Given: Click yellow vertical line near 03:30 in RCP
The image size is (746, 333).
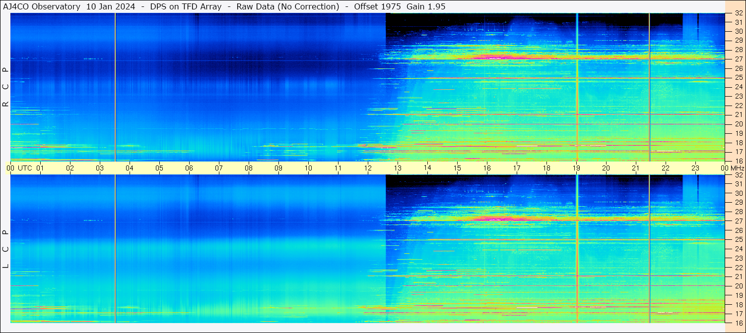Looking at the screenshot, I should [x=115, y=87].
